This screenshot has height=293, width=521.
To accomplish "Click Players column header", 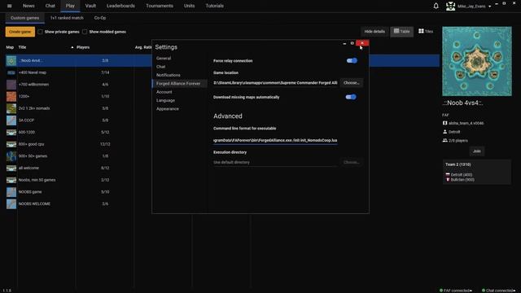I will coord(83,47).
